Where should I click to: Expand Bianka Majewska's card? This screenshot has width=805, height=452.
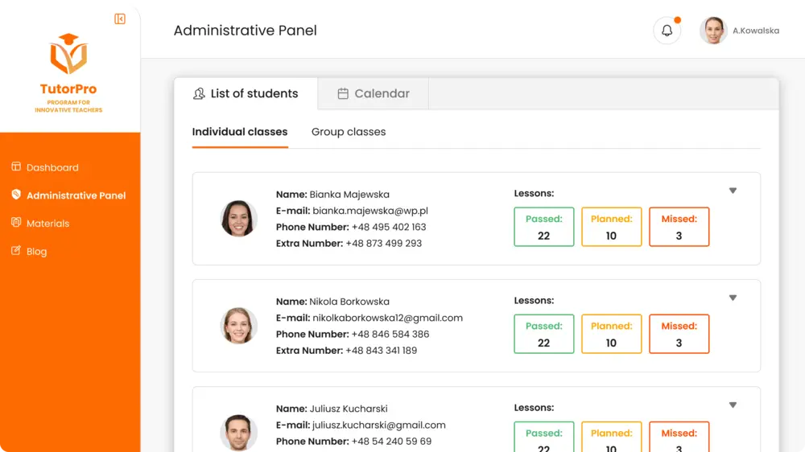733,191
